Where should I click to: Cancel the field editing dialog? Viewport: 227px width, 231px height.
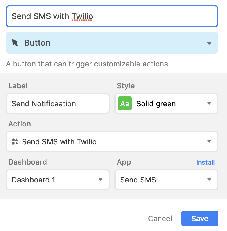(x=160, y=219)
